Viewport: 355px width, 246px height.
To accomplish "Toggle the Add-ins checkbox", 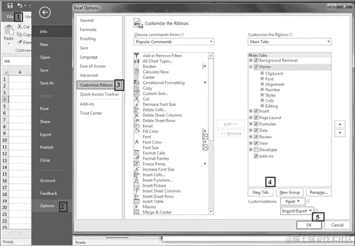I will (256, 156).
